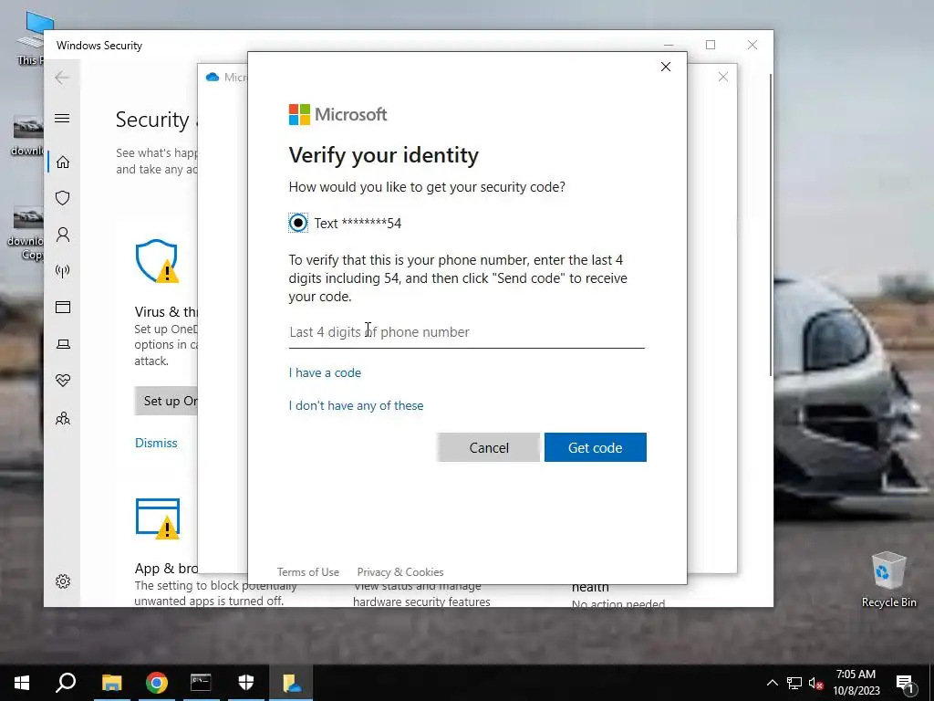Open network status tray icon
Image resolution: width=934 pixels, height=701 pixels.
click(x=794, y=683)
